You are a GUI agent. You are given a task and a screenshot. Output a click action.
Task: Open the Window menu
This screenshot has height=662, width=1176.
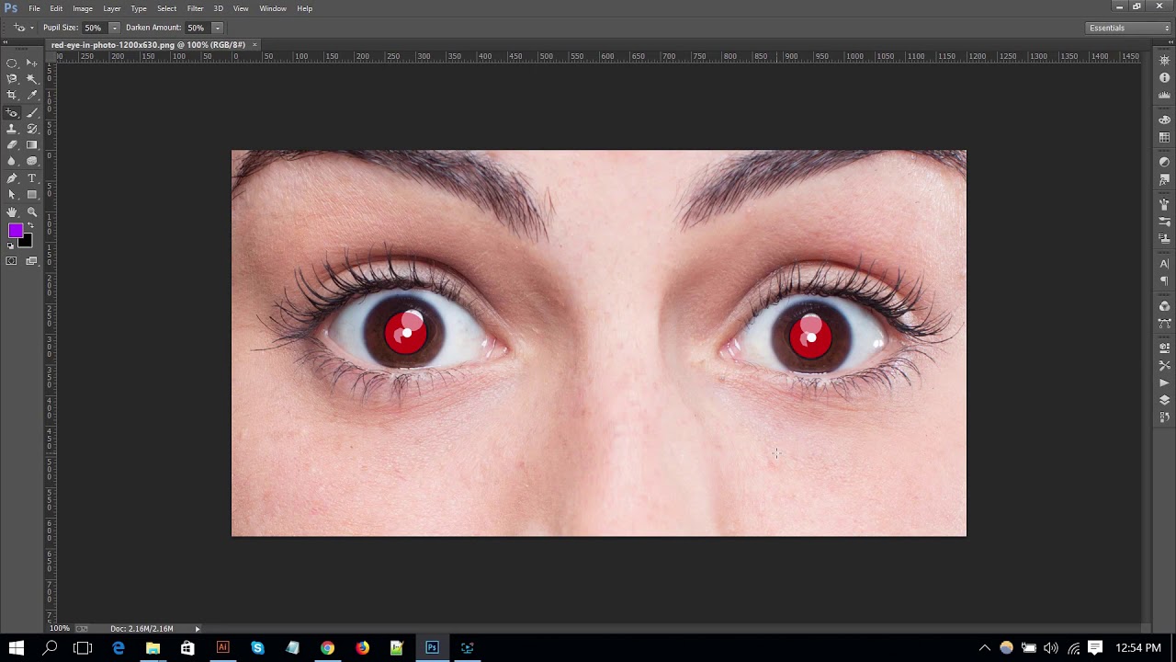tap(273, 8)
